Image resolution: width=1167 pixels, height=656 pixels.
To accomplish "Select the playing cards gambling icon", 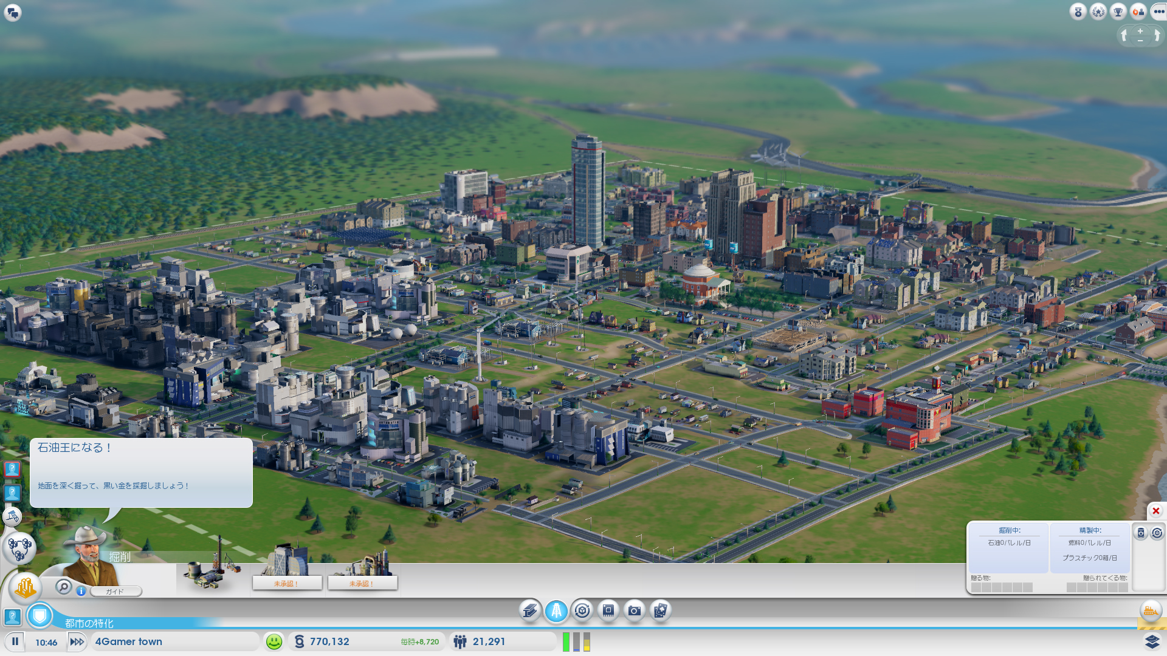I will [x=660, y=610].
